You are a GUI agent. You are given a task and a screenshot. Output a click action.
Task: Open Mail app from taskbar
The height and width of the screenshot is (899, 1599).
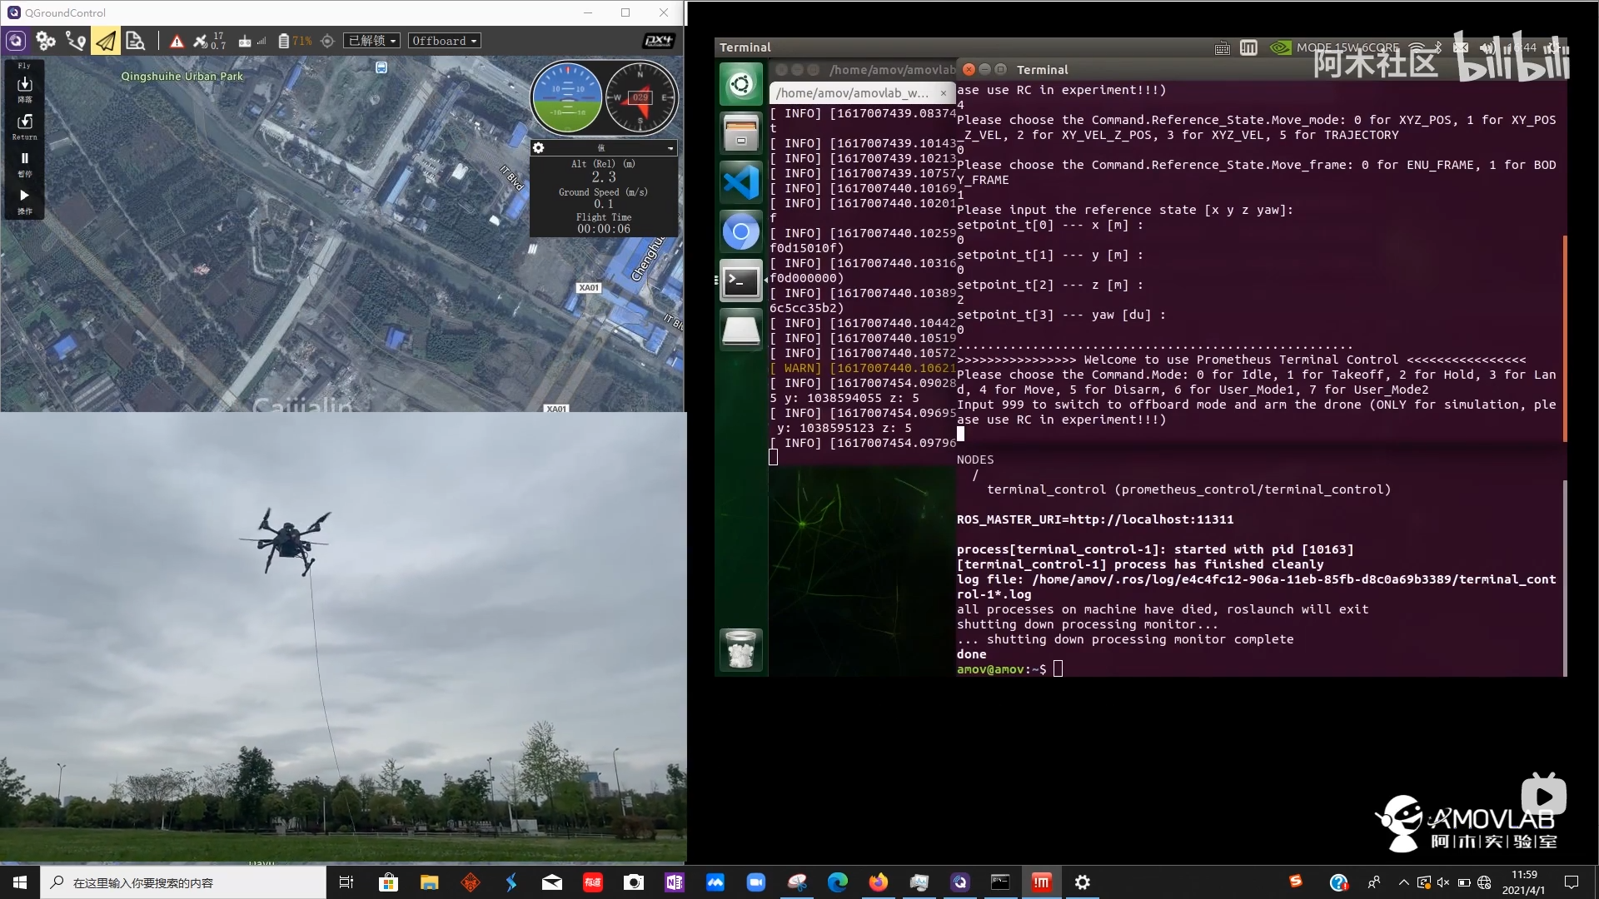point(552,882)
